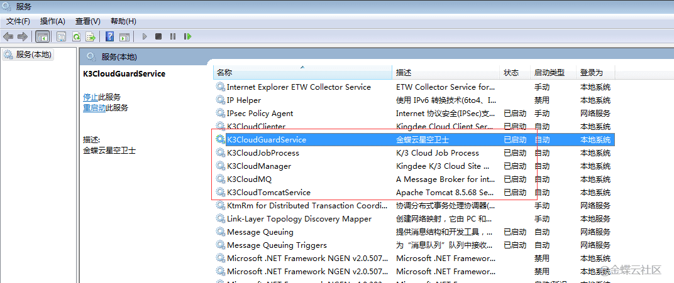Select the K3CloudMQ service name
This screenshot has width=674, height=283.
pos(250,179)
